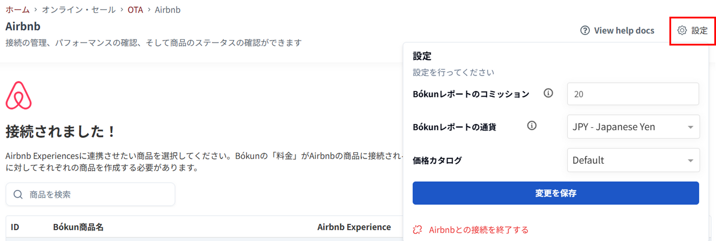Viewport: 716px width, 241px height.
Task: Open the 価格カタログ Default dropdown
Action: [x=632, y=160]
